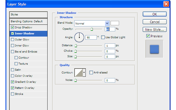This screenshot has height=110, width=176.
Task: Expand the Contour picker arrow
Action: pos(84,73)
